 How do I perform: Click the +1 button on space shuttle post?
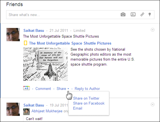(26, 88)
